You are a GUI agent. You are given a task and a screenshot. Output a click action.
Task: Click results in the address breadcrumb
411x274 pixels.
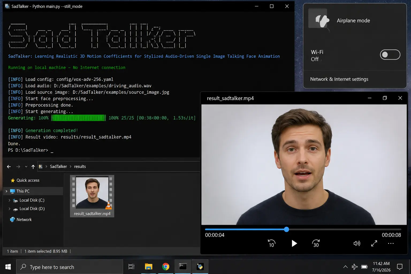(80, 166)
